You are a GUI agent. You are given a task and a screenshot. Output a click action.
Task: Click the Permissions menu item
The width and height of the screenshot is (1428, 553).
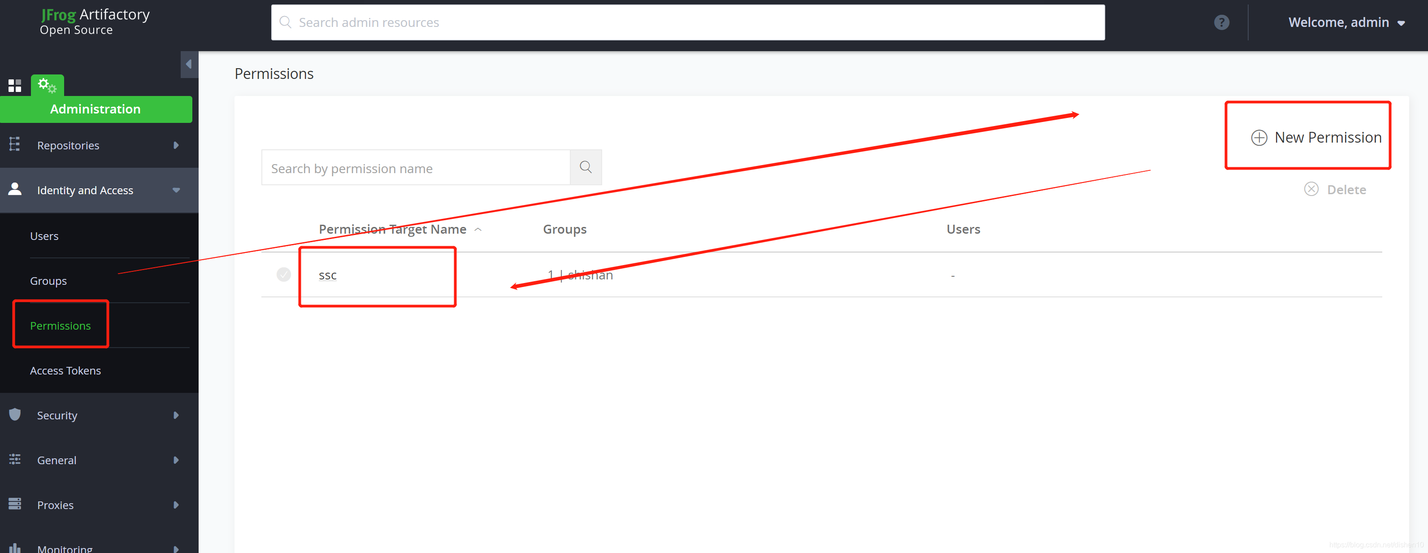pyautogui.click(x=61, y=325)
